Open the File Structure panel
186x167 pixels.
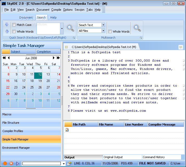(x=31, y=123)
